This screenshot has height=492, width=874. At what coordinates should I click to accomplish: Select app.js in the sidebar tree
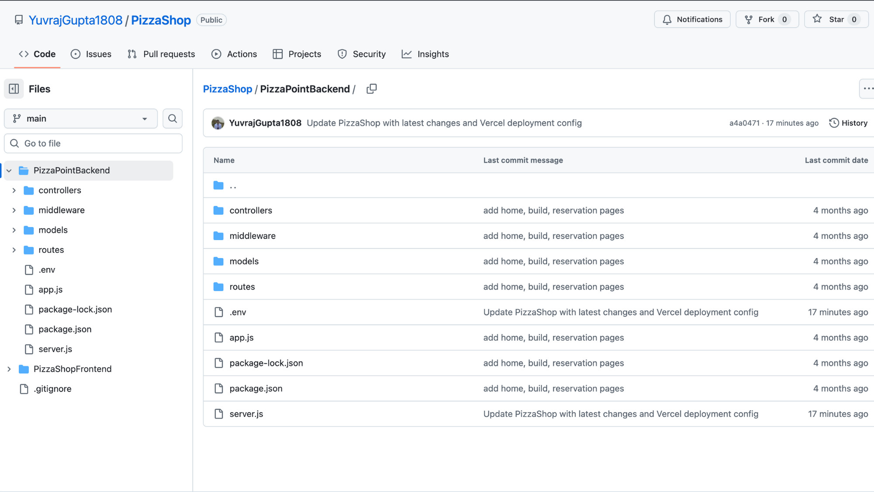tap(51, 290)
